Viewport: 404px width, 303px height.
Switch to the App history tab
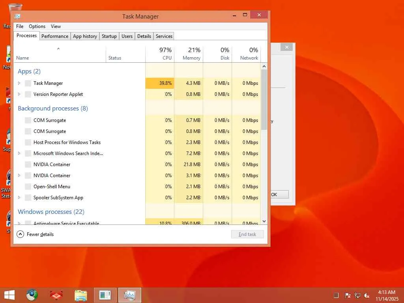(85, 36)
